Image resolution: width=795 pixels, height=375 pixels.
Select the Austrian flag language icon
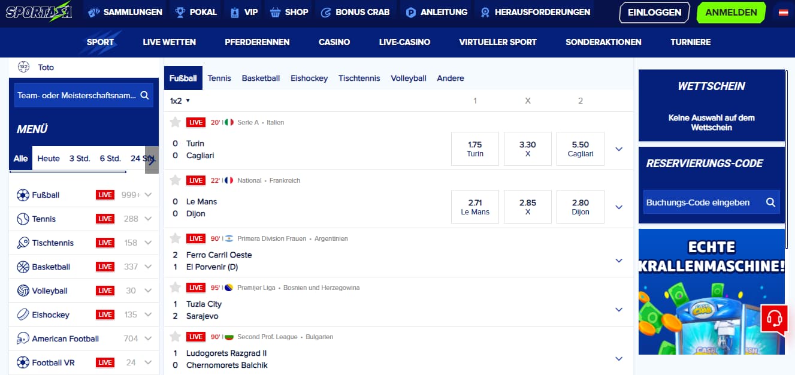point(783,12)
